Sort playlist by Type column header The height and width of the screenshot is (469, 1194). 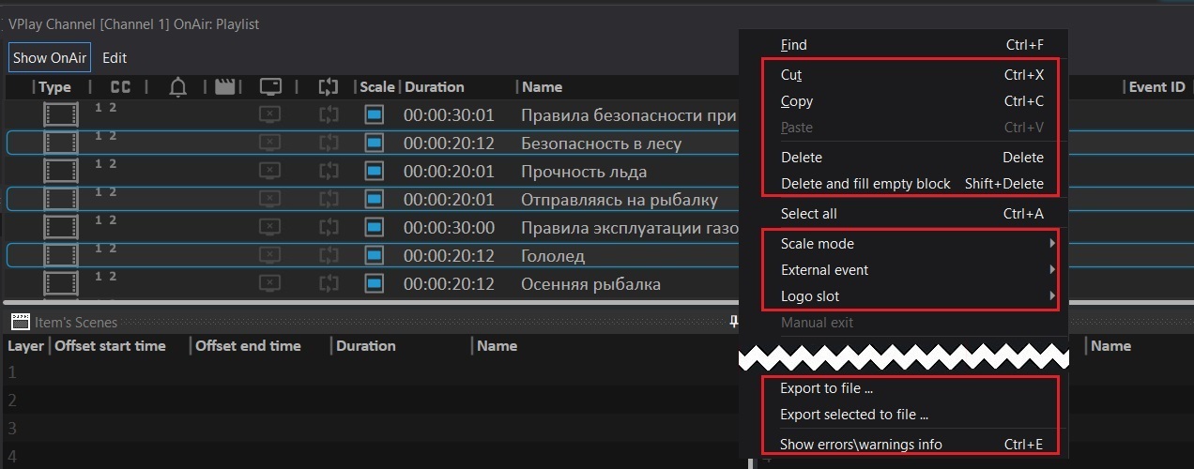tap(55, 87)
